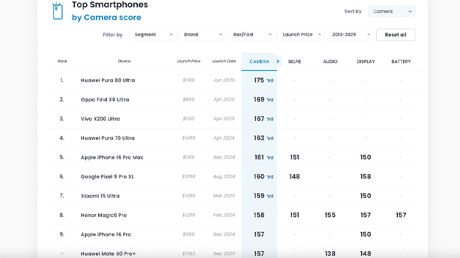Click the V6 badge for Vivo X200 Ultra
The width and height of the screenshot is (460, 258).
270,119
